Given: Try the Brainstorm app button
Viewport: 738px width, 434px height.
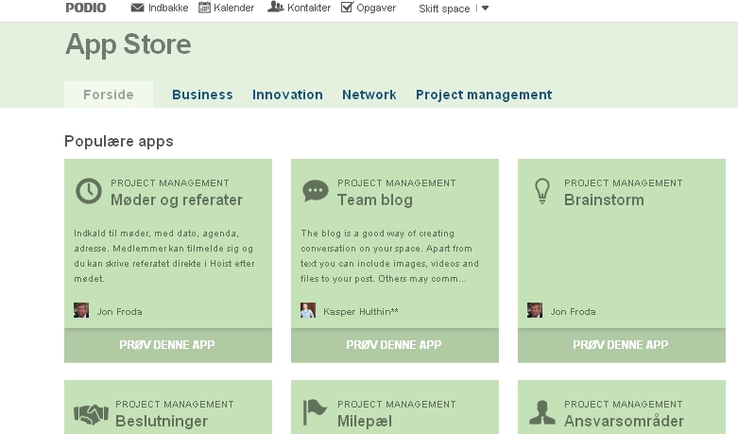Looking at the screenshot, I should tap(621, 345).
